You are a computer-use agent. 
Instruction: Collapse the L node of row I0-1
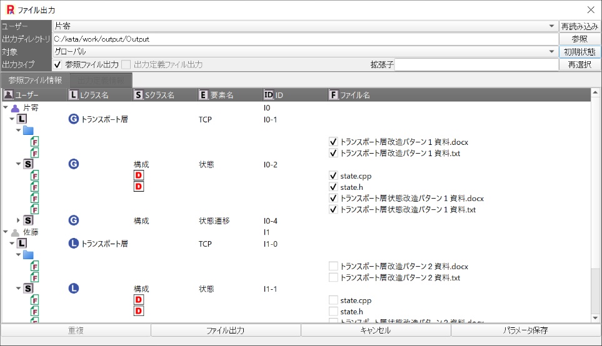(x=12, y=119)
